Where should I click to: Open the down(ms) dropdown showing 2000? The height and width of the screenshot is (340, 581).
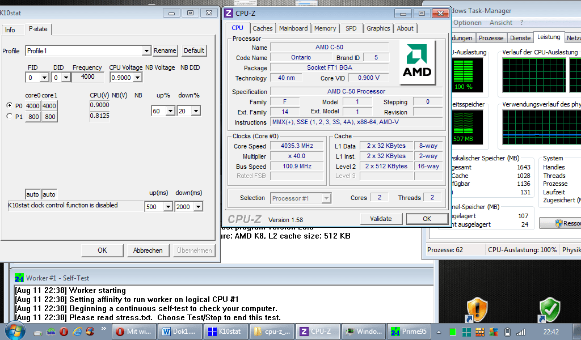pos(198,206)
